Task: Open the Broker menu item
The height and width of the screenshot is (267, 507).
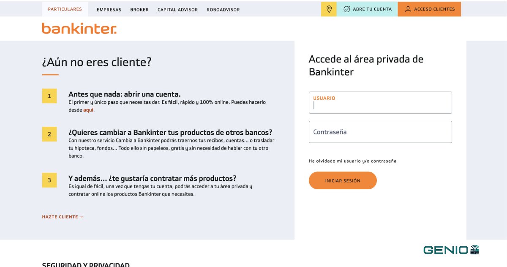Action: pos(139,10)
